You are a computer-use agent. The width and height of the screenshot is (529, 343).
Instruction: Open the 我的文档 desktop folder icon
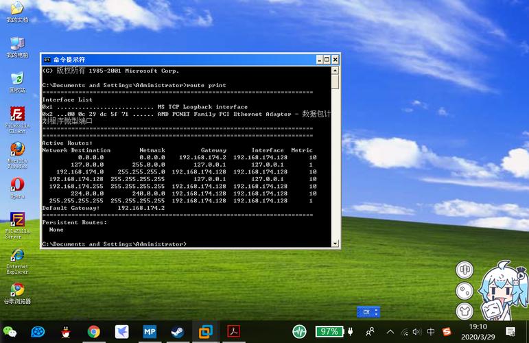(17, 10)
